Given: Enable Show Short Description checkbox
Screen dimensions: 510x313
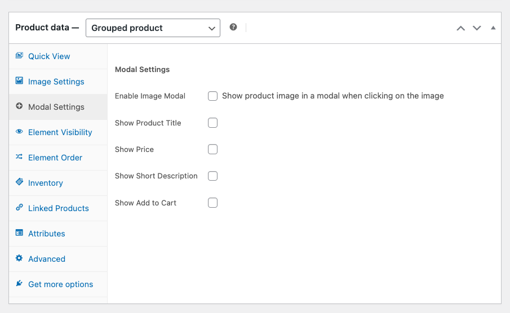Looking at the screenshot, I should click(212, 176).
